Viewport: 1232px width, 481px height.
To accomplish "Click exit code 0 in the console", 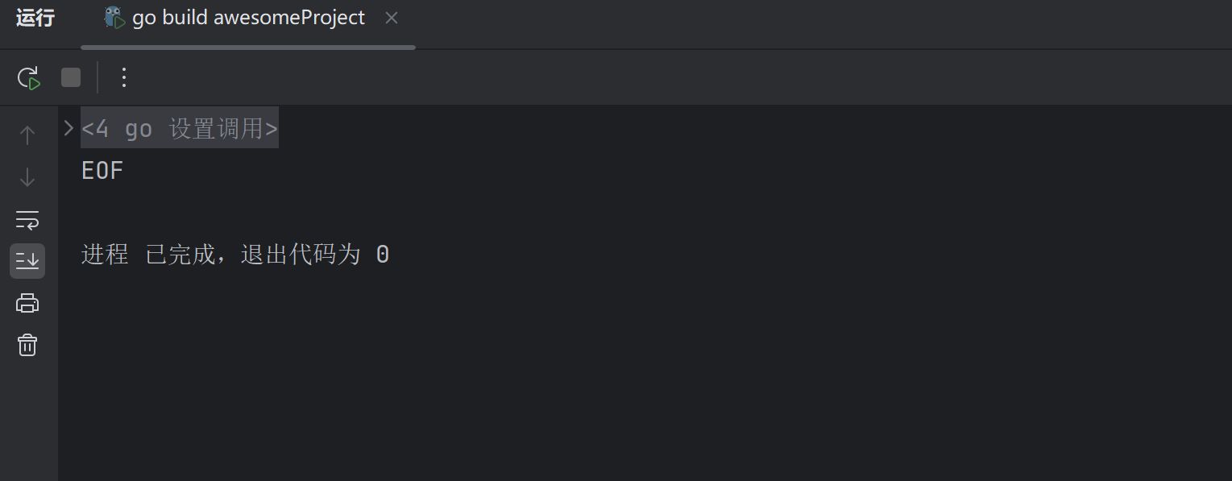I will (x=383, y=255).
